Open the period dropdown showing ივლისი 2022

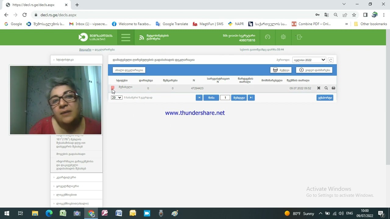(309, 60)
